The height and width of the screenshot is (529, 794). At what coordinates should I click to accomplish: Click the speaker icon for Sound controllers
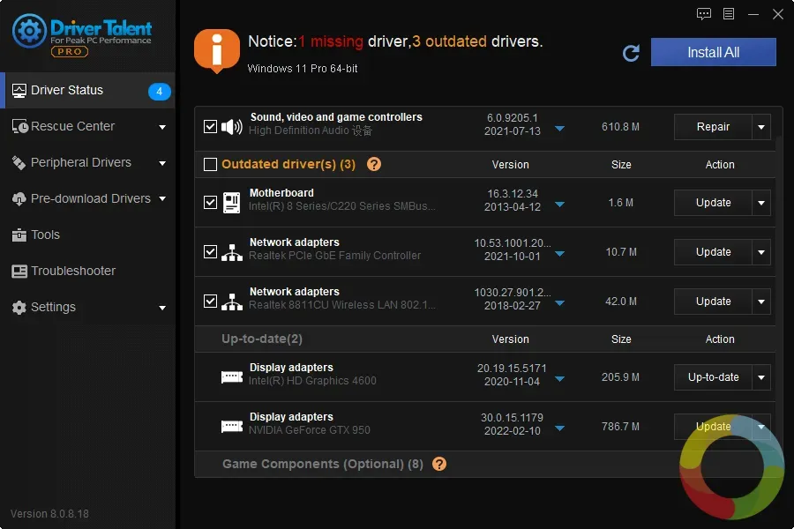(232, 127)
